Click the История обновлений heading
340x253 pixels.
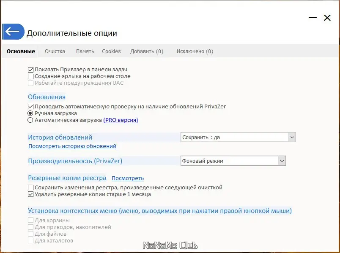point(60,137)
